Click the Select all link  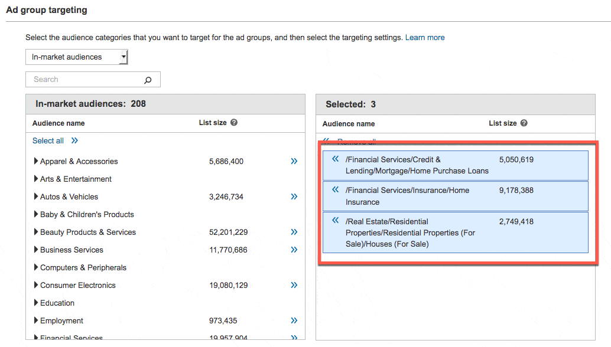48,140
